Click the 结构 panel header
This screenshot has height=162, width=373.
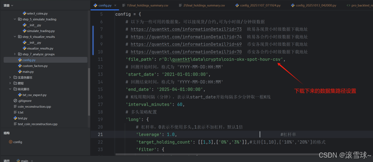point(7,133)
